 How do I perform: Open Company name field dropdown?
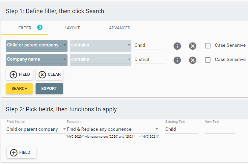tap(37, 60)
